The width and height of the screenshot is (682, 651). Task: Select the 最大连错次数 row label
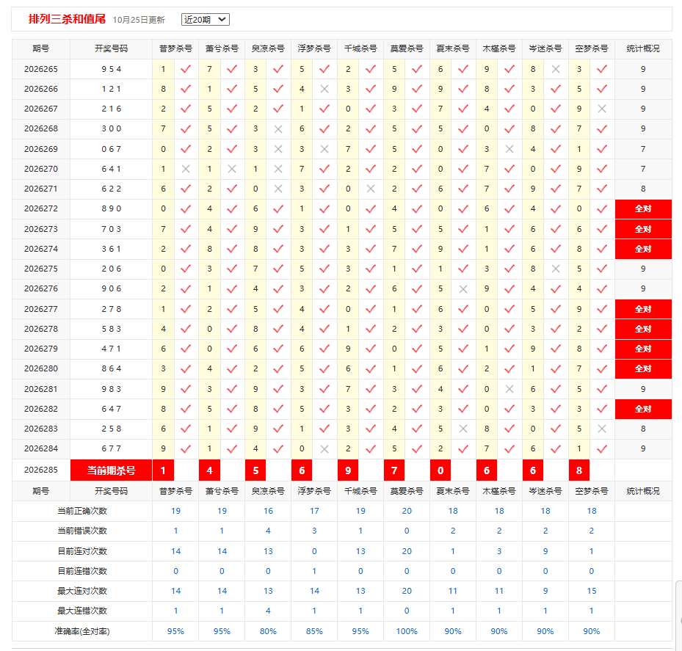[82, 611]
